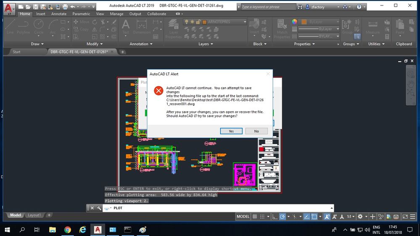Image resolution: width=420 pixels, height=236 pixels.
Task: Close the AutoCAD LT Alert dialog
Action: (x=268, y=74)
